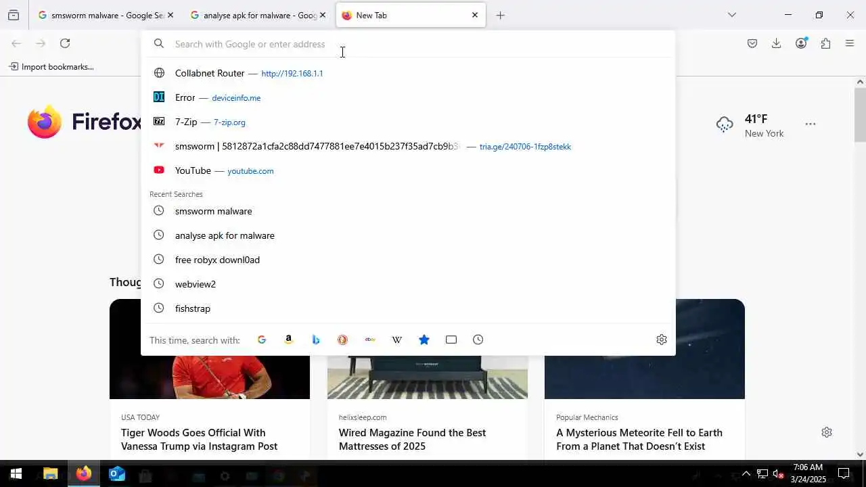
Task: Search this time with Amazon icon
Action: tap(289, 340)
